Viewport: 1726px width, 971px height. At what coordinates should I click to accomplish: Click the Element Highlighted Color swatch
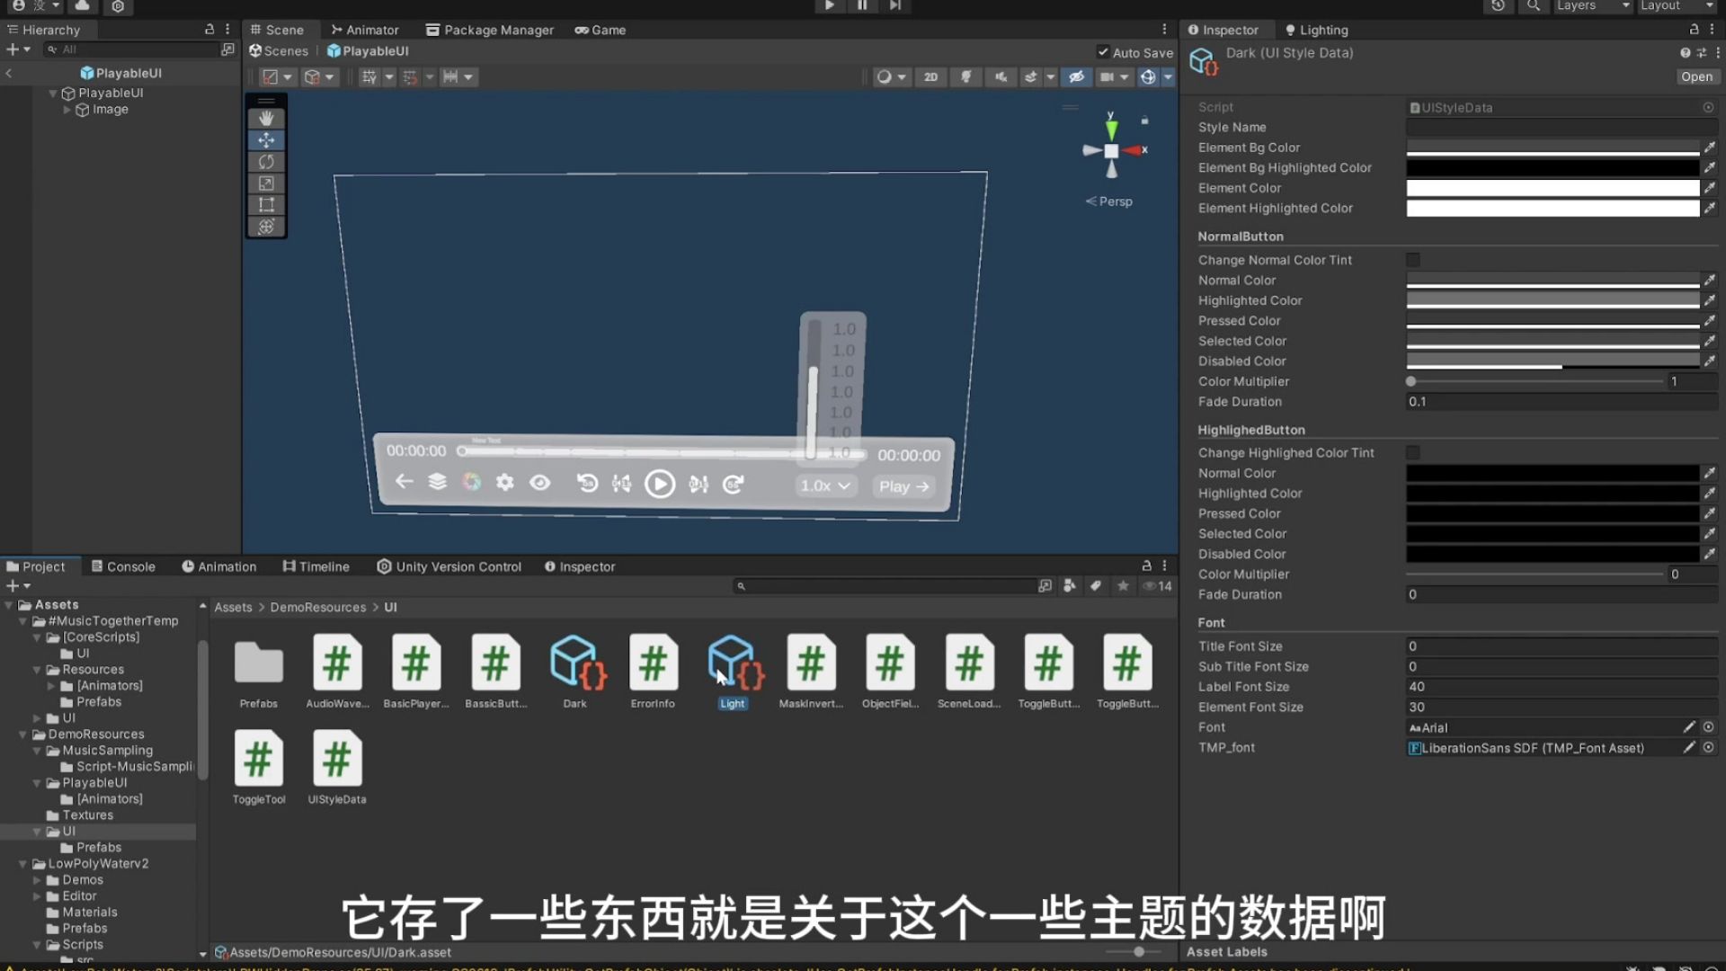coord(1553,209)
